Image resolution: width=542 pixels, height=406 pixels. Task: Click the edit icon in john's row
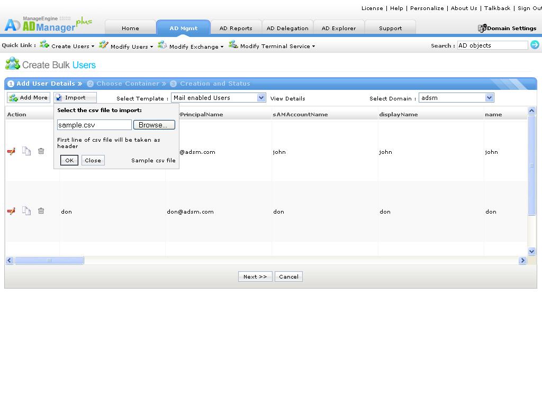[11, 151]
